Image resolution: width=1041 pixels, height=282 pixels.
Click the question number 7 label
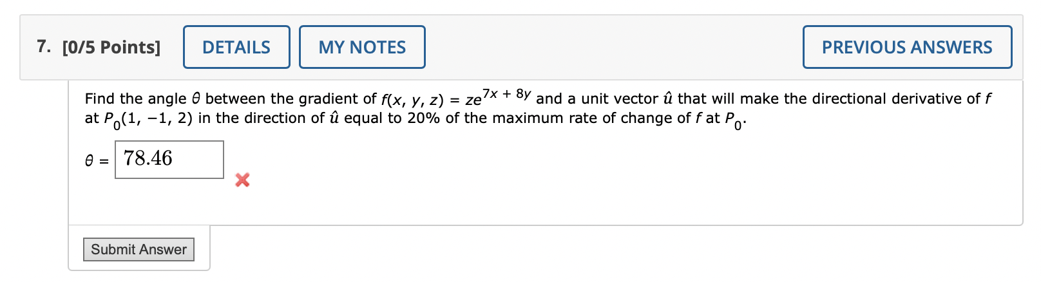click(x=43, y=46)
